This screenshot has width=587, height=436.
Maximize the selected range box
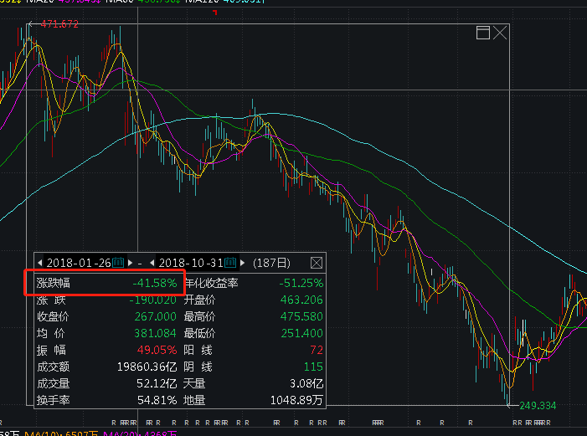pos(482,33)
